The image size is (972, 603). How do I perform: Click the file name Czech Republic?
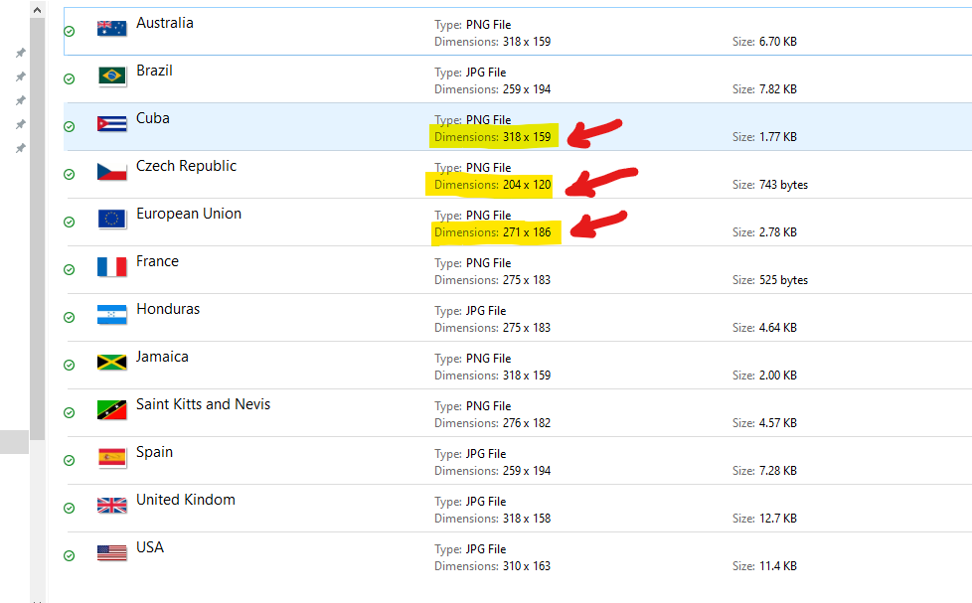[186, 166]
